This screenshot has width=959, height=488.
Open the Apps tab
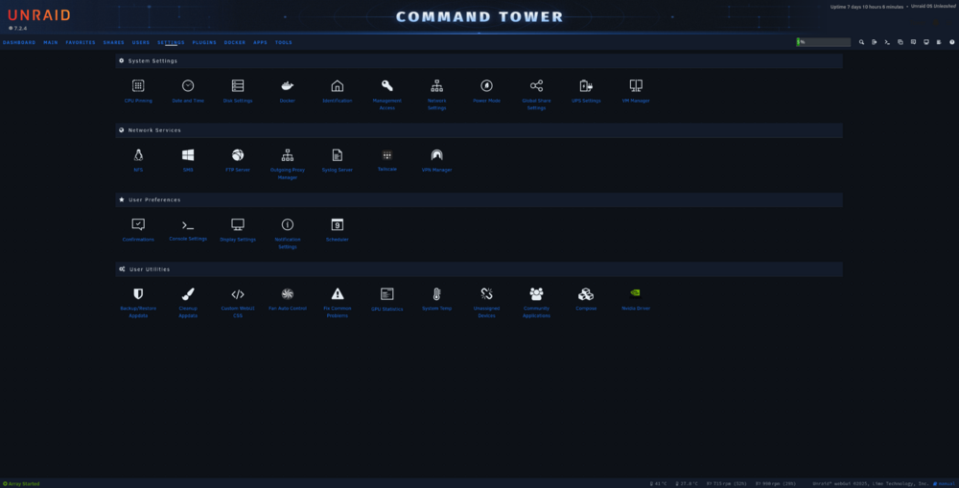pyautogui.click(x=261, y=43)
